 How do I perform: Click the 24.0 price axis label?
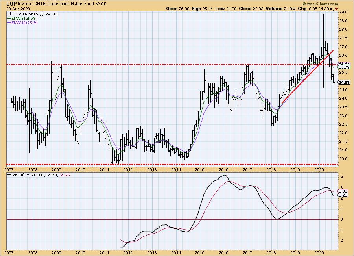click(343, 98)
